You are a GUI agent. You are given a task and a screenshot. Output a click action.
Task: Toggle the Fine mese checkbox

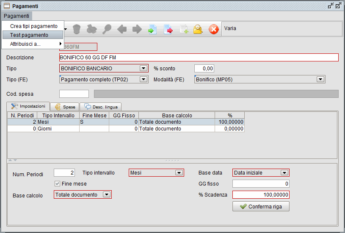pos(58,184)
